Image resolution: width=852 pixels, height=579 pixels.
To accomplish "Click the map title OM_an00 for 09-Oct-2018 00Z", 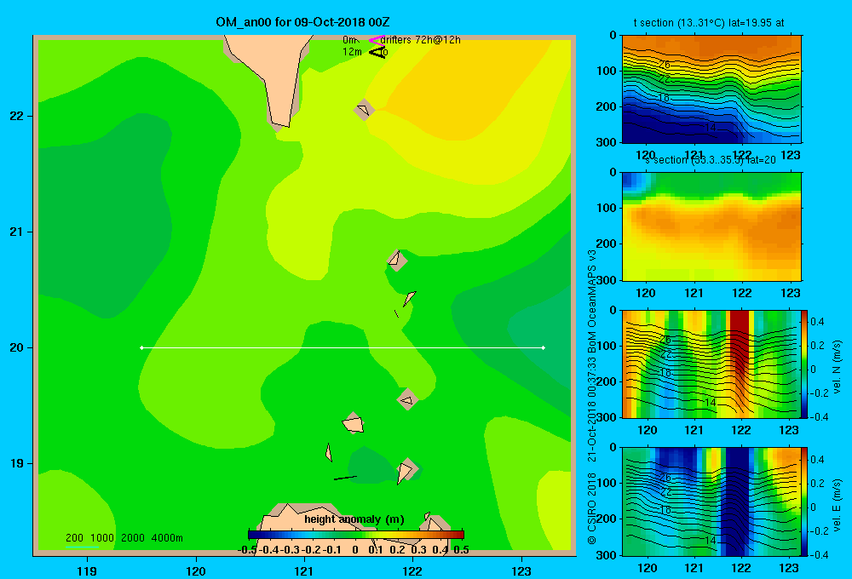I will tap(302, 22).
